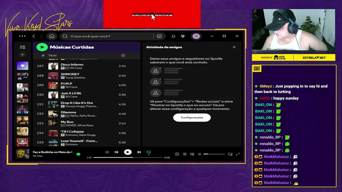Viewport: 342px width, 192px height.
Task: Toggle the Now Playing view icon
Action: pos(177,154)
